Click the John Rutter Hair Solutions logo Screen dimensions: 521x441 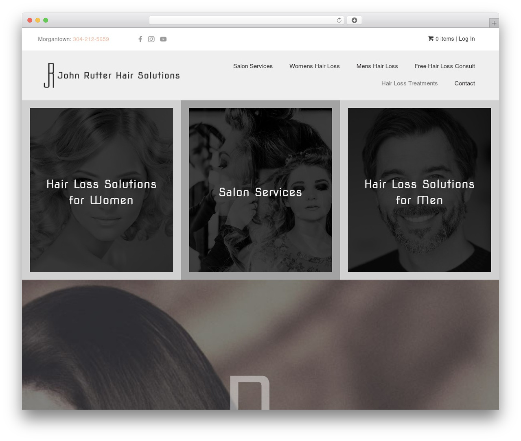(x=112, y=75)
